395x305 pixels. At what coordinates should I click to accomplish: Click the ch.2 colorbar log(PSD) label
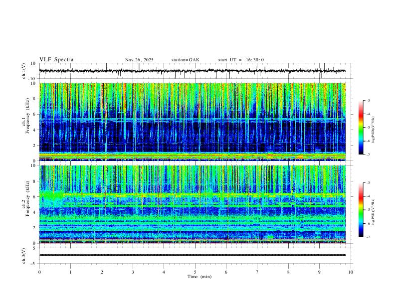coord(373,212)
